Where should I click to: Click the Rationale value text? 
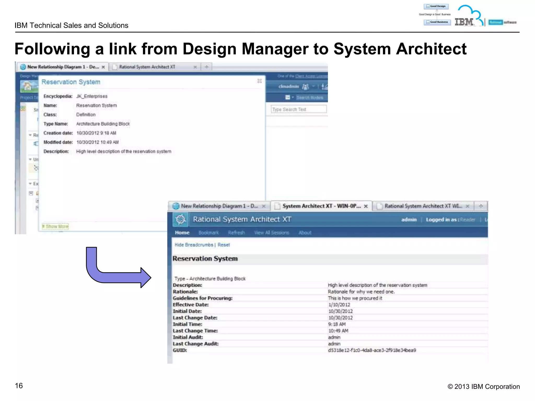[x=361, y=292]
